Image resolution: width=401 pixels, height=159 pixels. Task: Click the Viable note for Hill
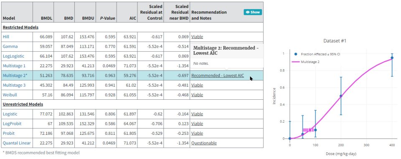197,37
